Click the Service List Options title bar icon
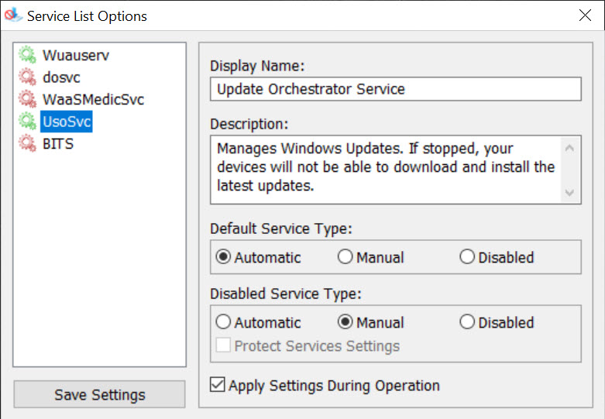Image resolution: width=605 pixels, height=419 pixels. coord(13,15)
